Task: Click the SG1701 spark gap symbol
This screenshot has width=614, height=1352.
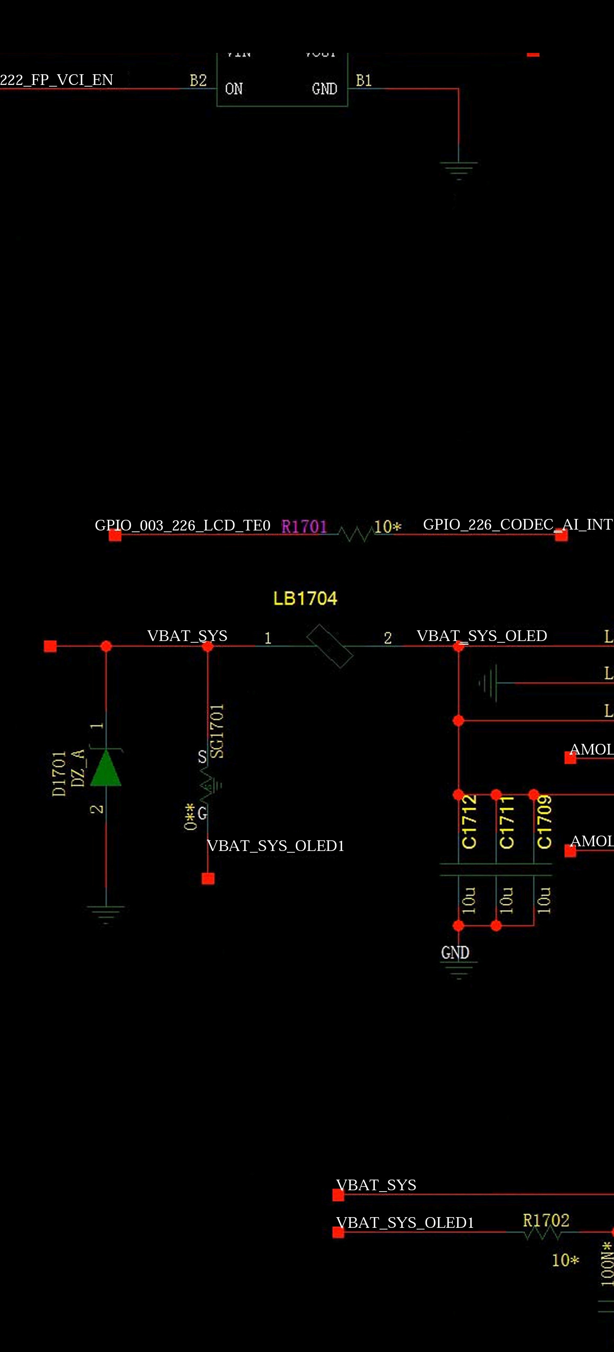Action: click(x=210, y=786)
